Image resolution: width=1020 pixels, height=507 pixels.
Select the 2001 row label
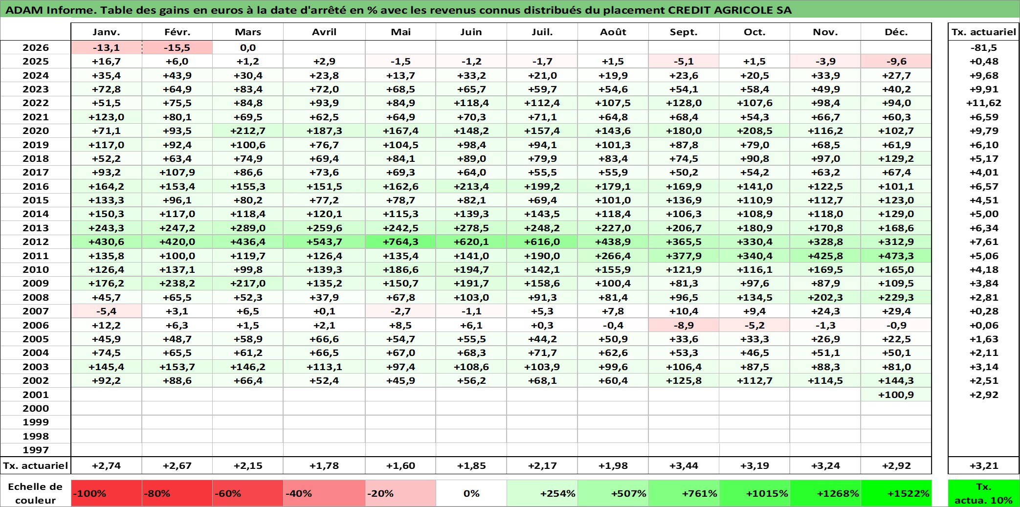36,395
